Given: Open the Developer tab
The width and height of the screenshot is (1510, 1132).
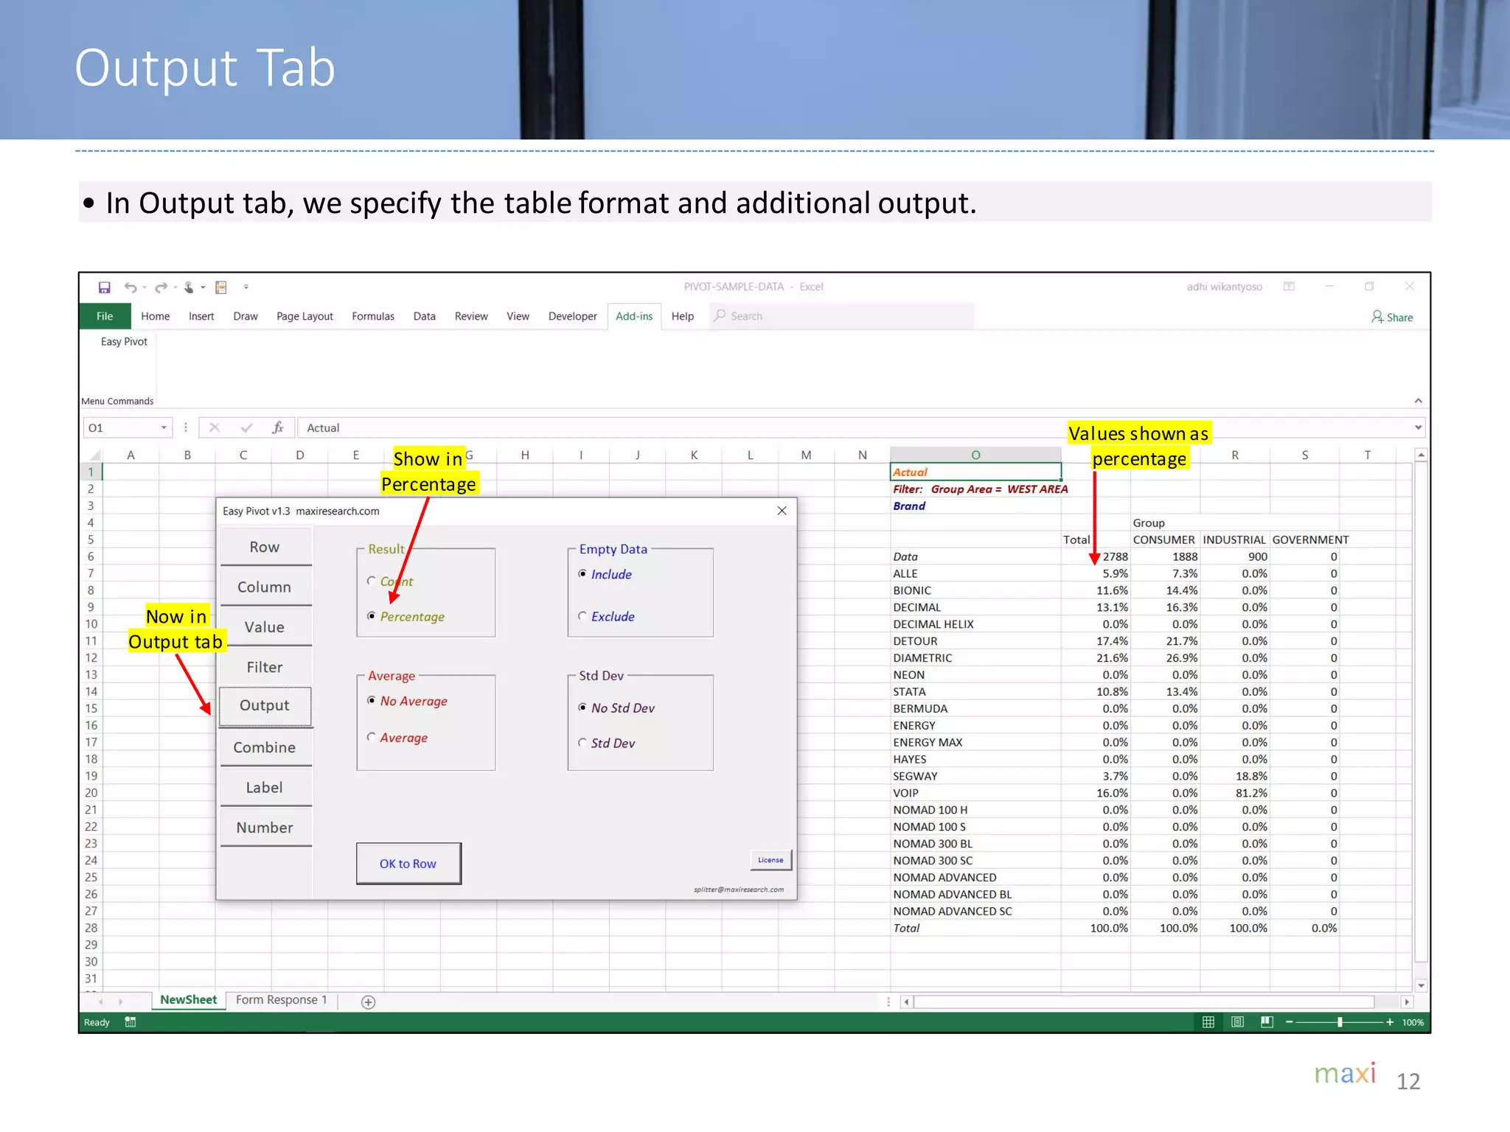Looking at the screenshot, I should coord(572,316).
